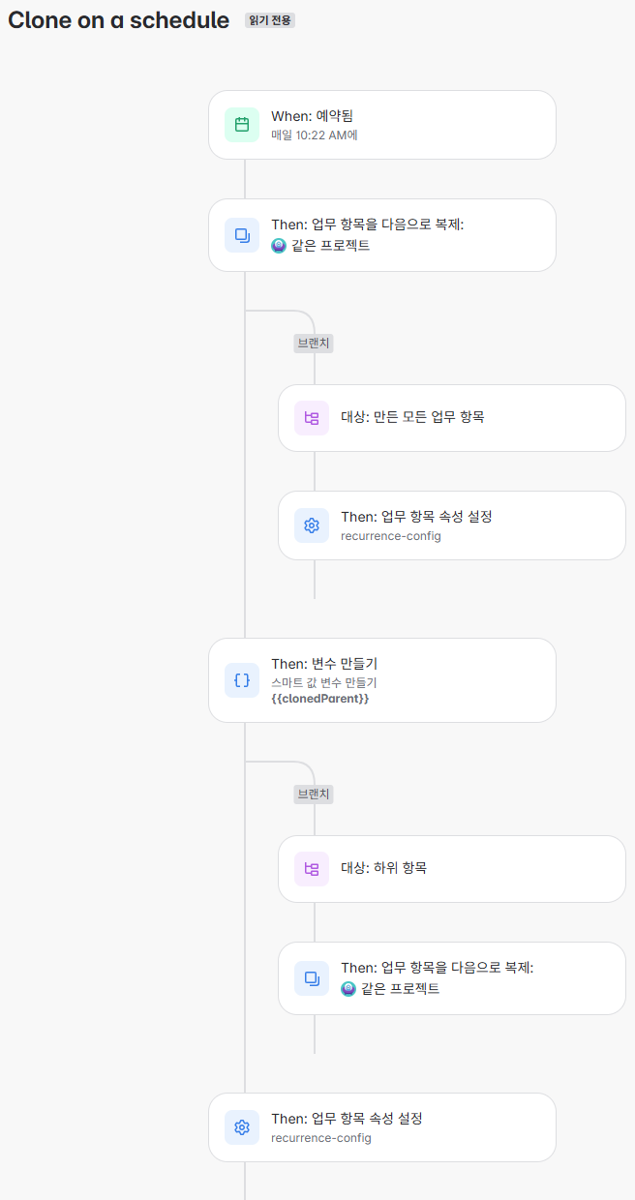Click the calendar icon of the 예약됨 trigger
Image resolution: width=635 pixels, height=1200 pixels.
[x=242, y=125]
